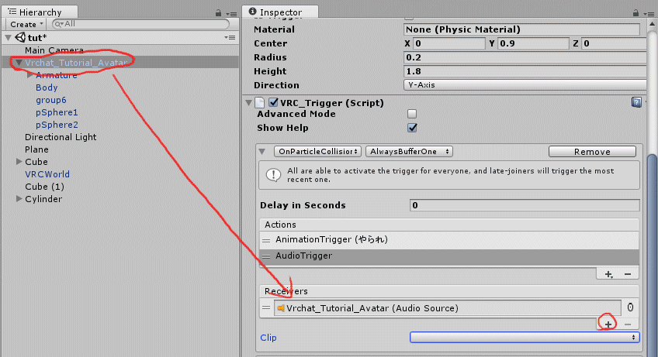Click the Hierarchy search field

(141, 24)
